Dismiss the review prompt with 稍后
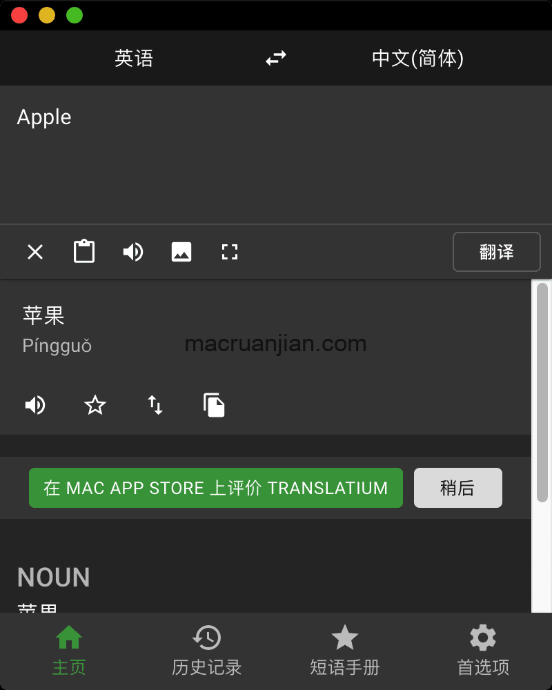Screen dimensions: 552x690 click(457, 488)
